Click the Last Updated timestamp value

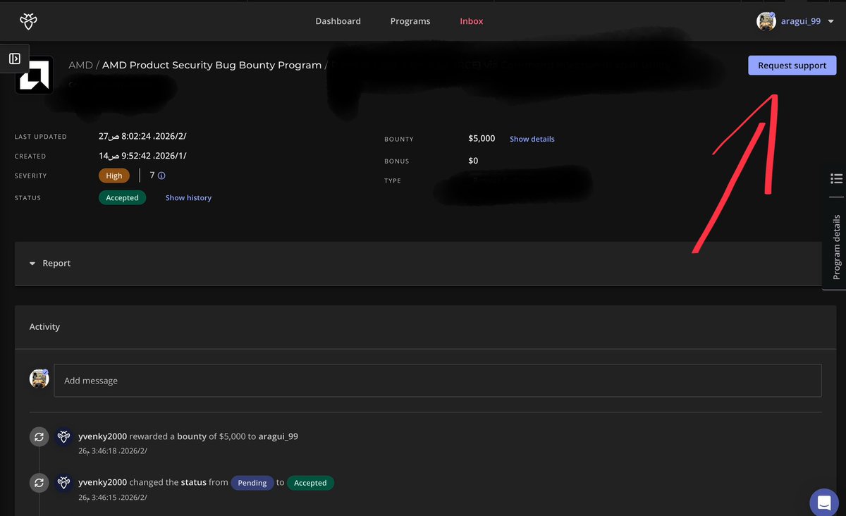click(x=142, y=136)
